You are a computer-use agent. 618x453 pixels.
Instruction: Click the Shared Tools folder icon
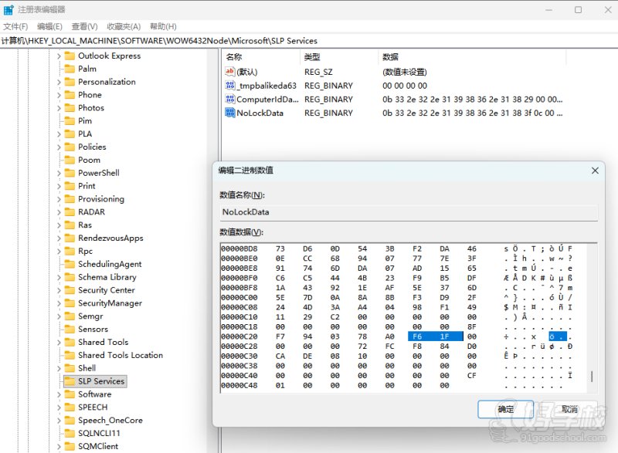[70, 342]
